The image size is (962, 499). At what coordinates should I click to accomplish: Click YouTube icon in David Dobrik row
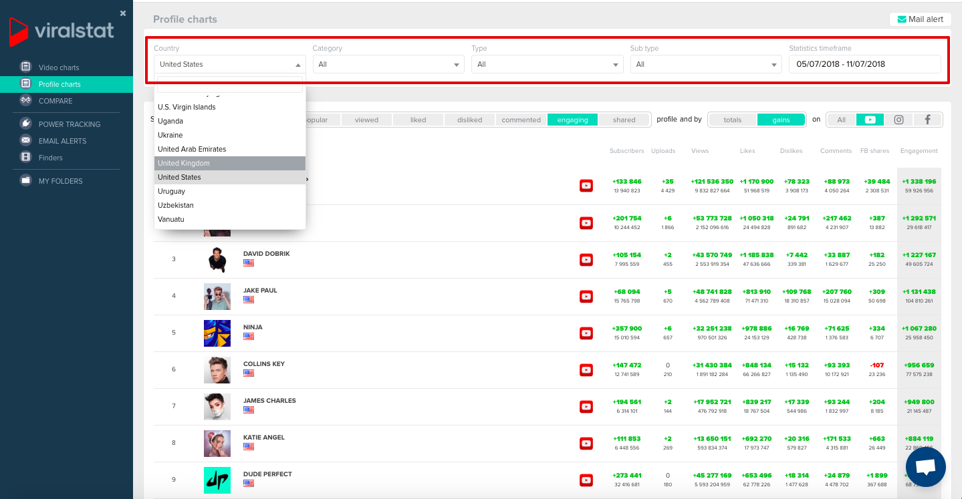coord(586,259)
